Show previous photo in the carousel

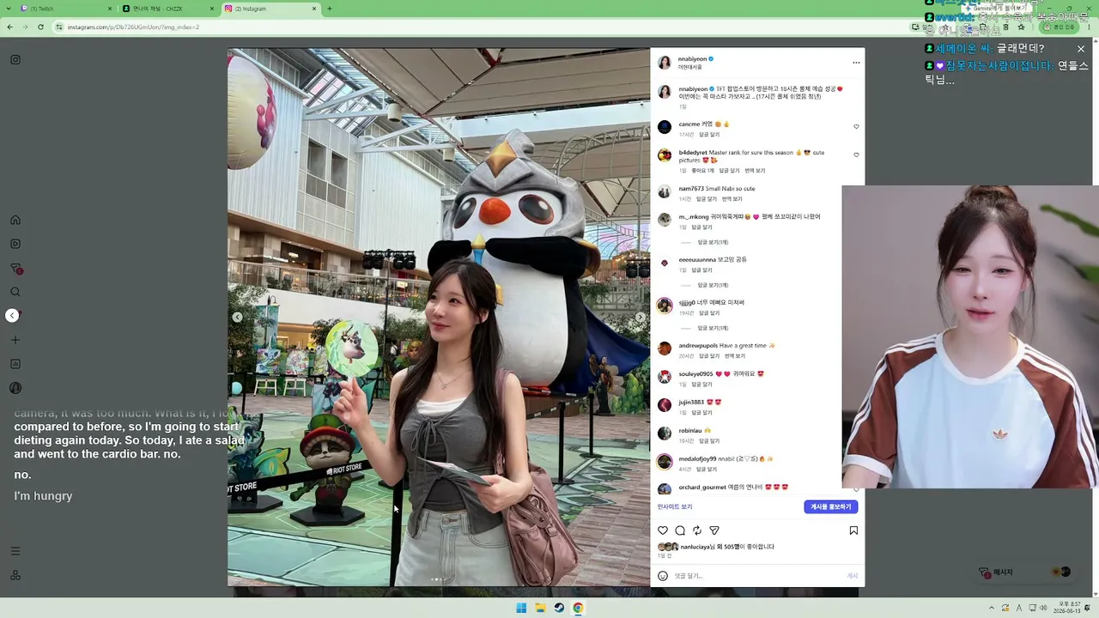pyautogui.click(x=238, y=318)
